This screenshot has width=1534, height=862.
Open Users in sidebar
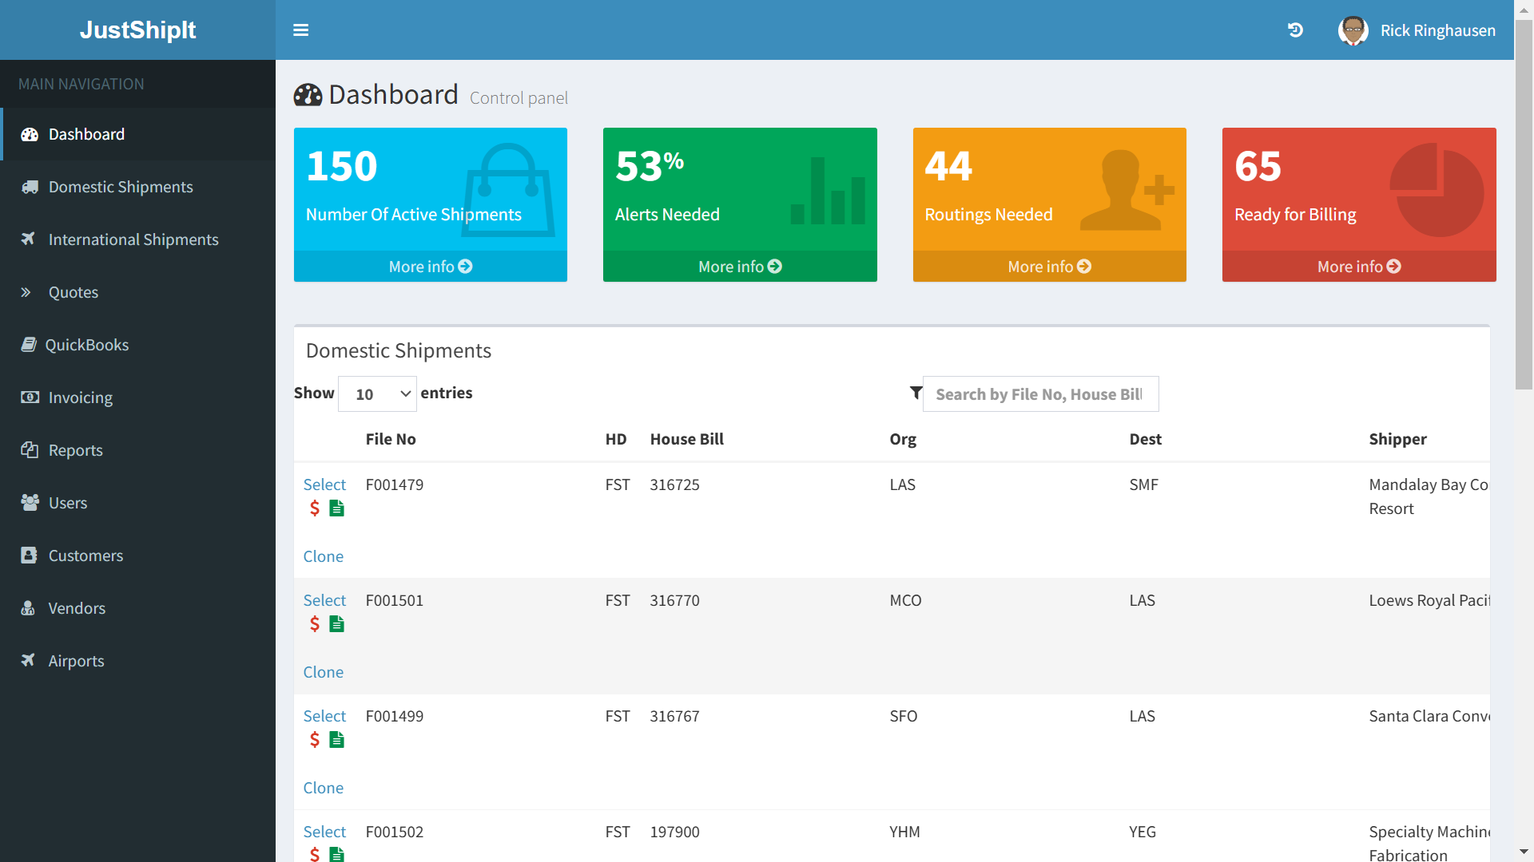point(137,503)
